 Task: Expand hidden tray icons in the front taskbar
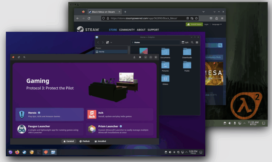point(186,152)
